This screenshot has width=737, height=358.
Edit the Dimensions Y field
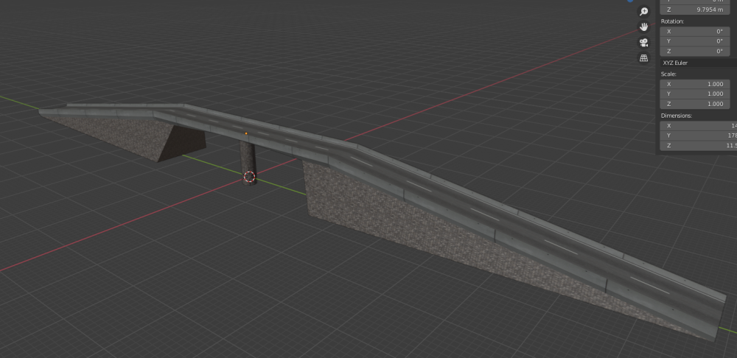pos(696,136)
